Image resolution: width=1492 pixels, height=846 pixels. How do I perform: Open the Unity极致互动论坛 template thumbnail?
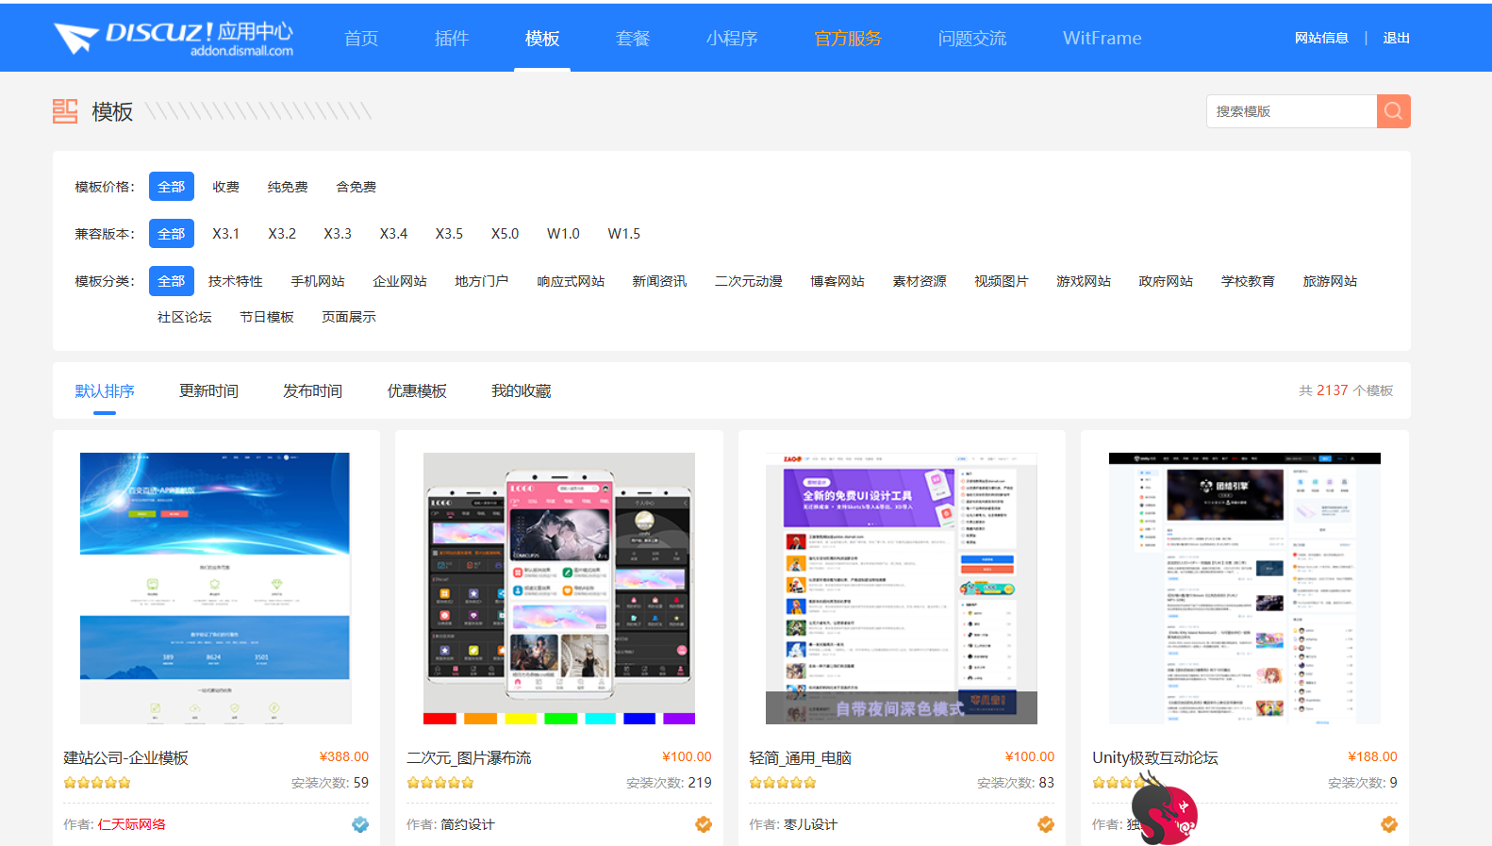[1244, 588]
